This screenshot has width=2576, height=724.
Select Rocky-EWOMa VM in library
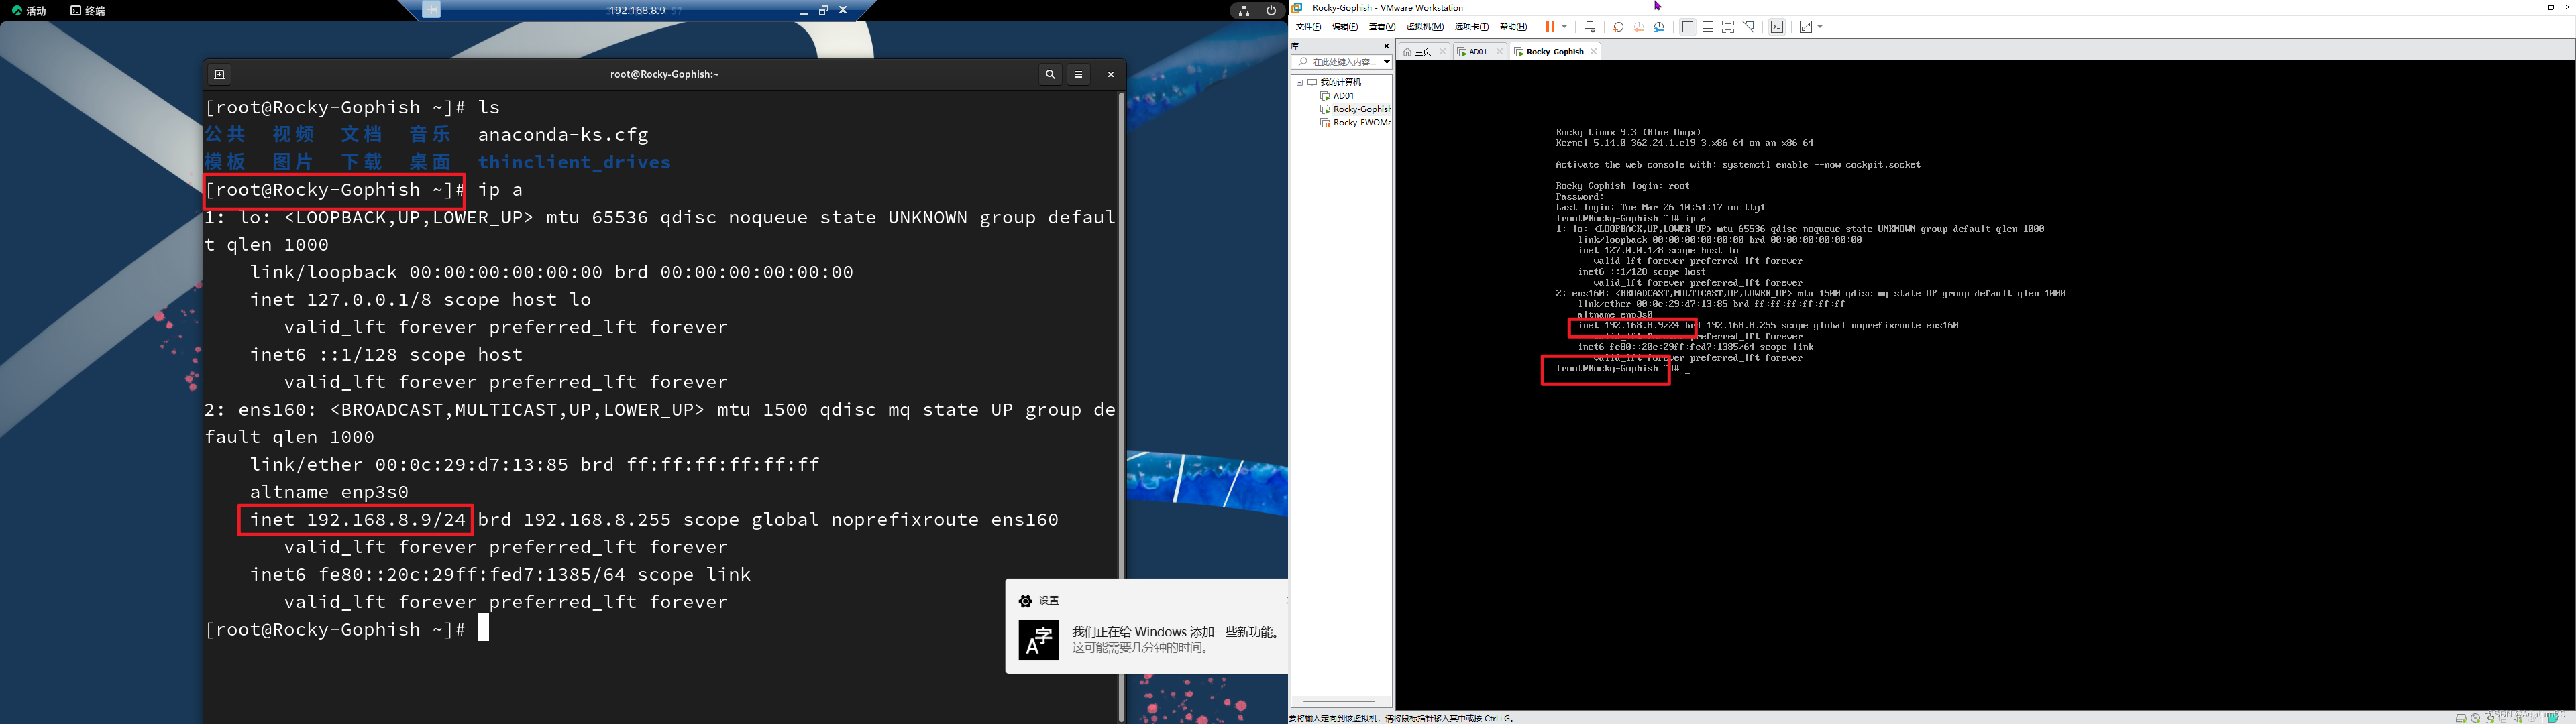point(1361,123)
